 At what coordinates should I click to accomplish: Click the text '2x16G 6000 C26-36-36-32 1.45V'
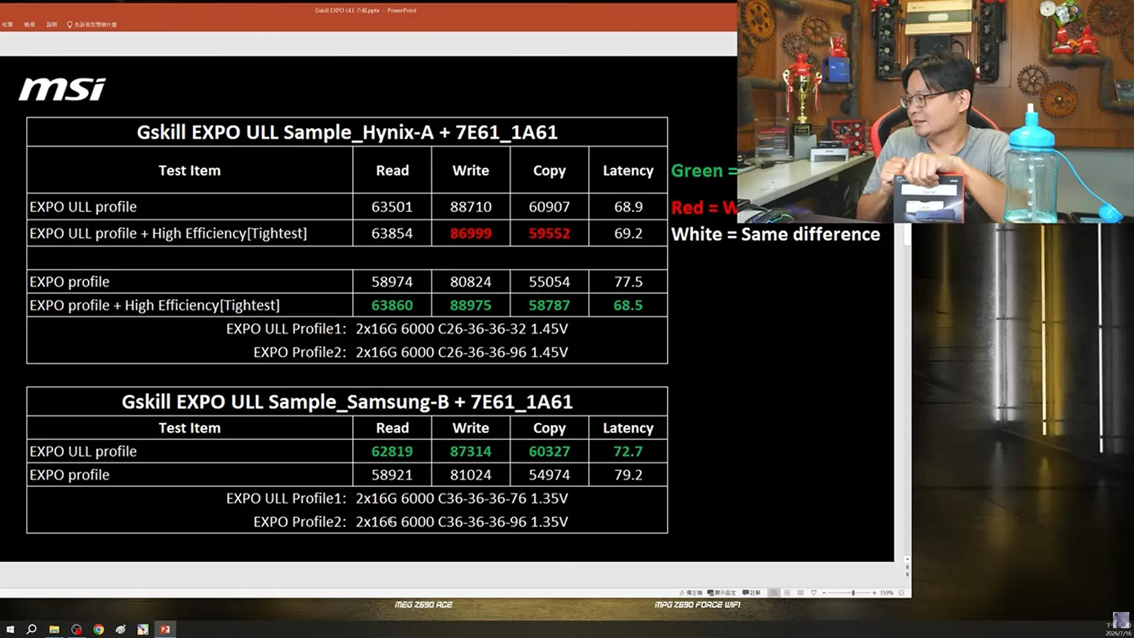coord(461,328)
